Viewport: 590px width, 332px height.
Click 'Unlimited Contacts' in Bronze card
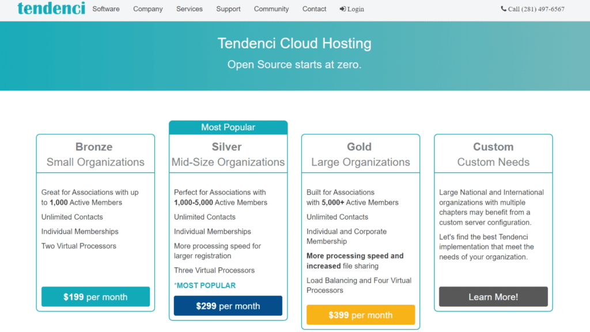pyautogui.click(x=72, y=217)
